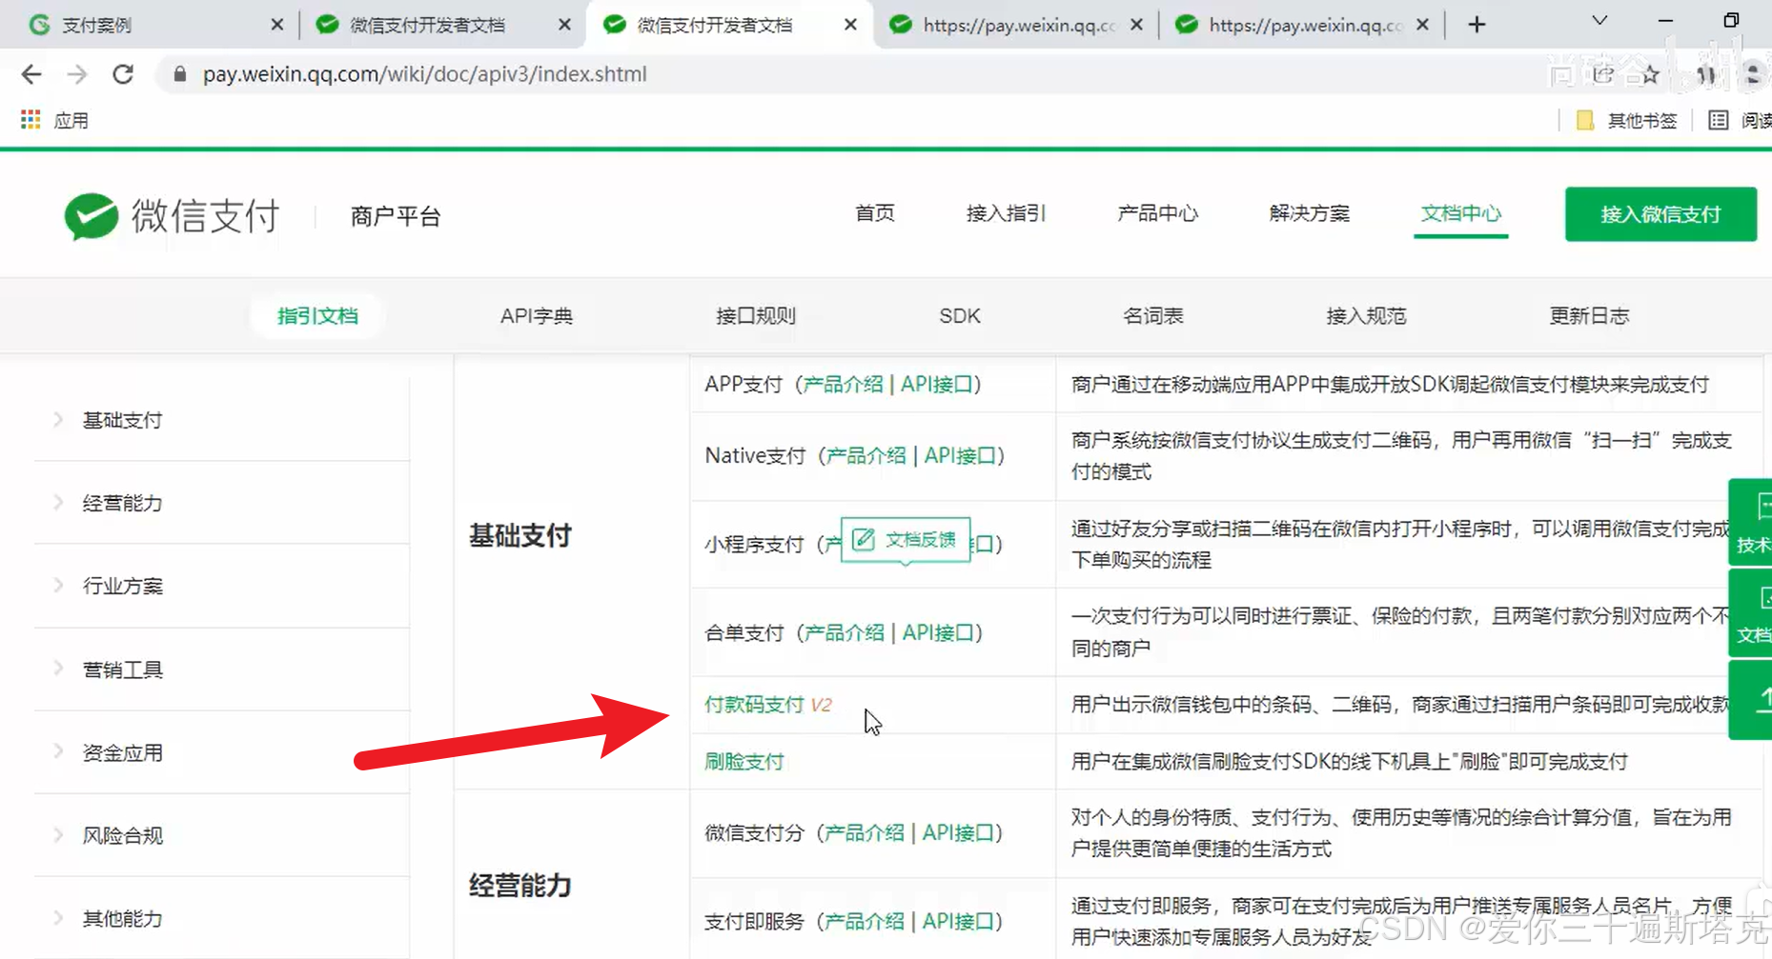The height and width of the screenshot is (959, 1772).
Task: Close the active 微信支付开发者文档 tab
Action: pyautogui.click(x=850, y=25)
